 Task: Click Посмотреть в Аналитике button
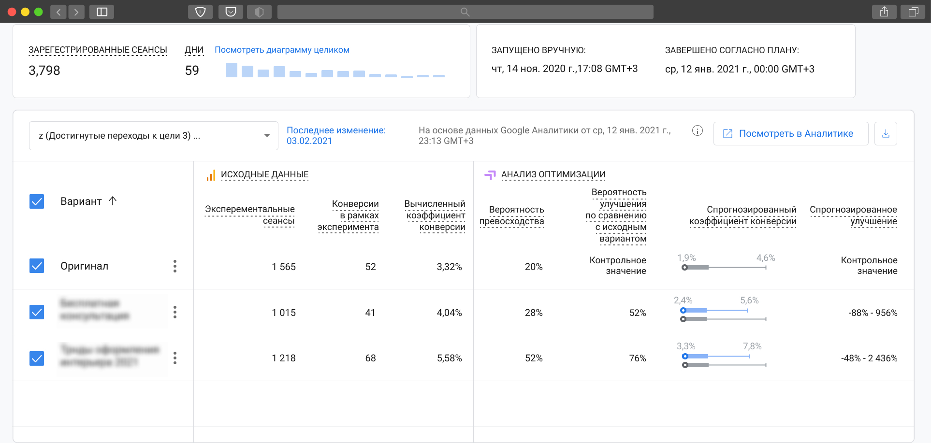(790, 134)
